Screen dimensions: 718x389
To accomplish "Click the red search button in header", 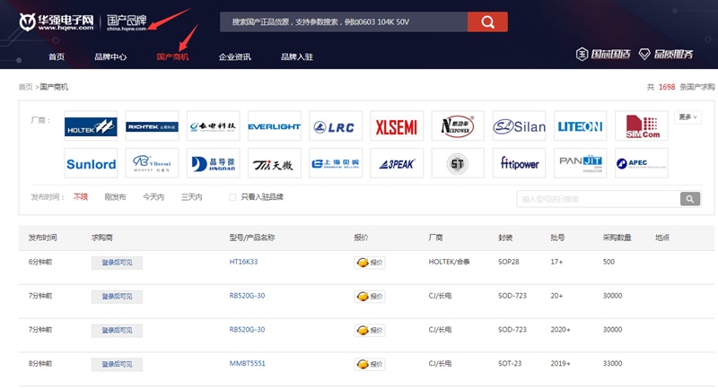I will [487, 22].
